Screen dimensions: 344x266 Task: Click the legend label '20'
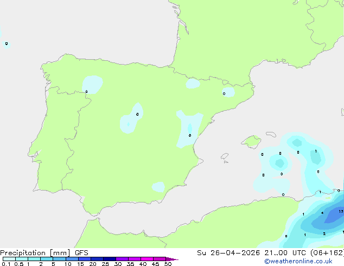(x=93, y=264)
